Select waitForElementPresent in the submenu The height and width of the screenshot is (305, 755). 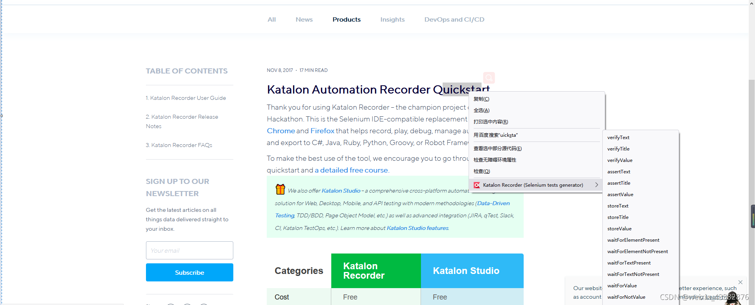641,240
